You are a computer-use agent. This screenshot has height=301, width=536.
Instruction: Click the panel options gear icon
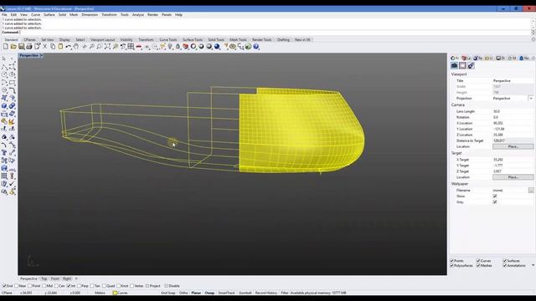[533, 59]
